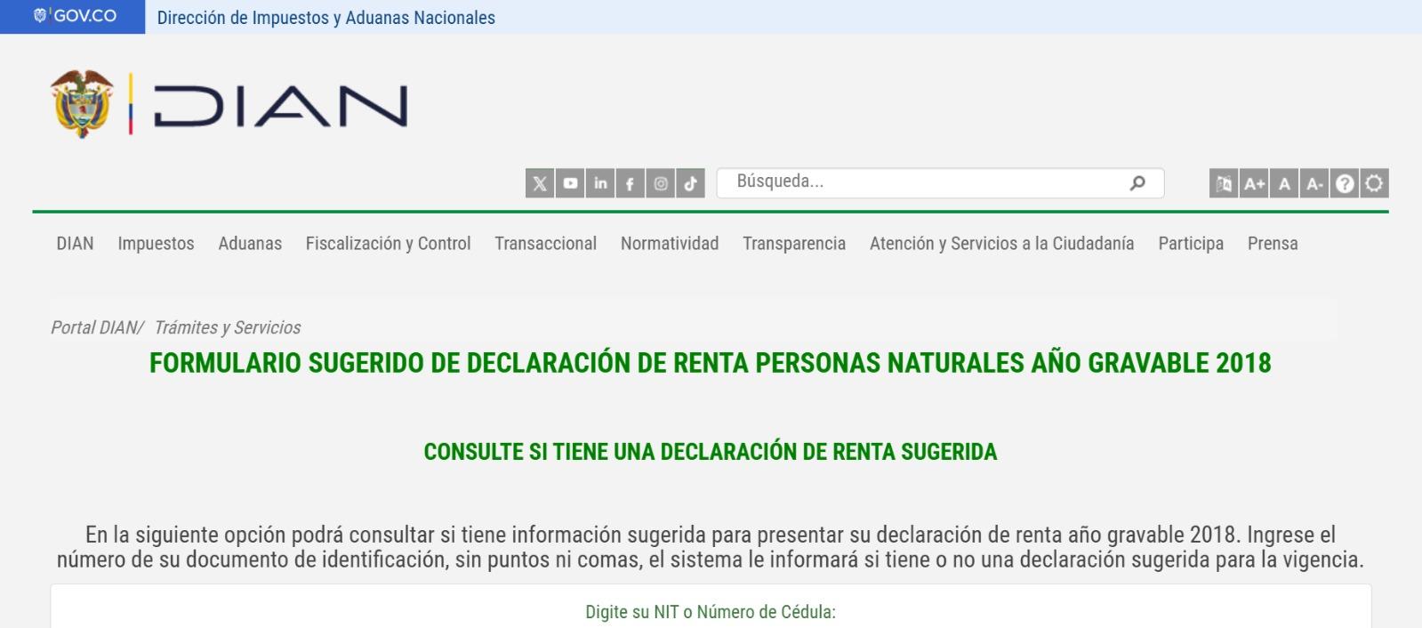Open the Participa menu
Screen dimensions: 1422x628
(x=1191, y=244)
